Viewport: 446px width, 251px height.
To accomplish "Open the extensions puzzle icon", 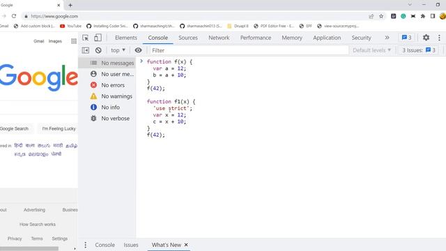I will pos(423,16).
